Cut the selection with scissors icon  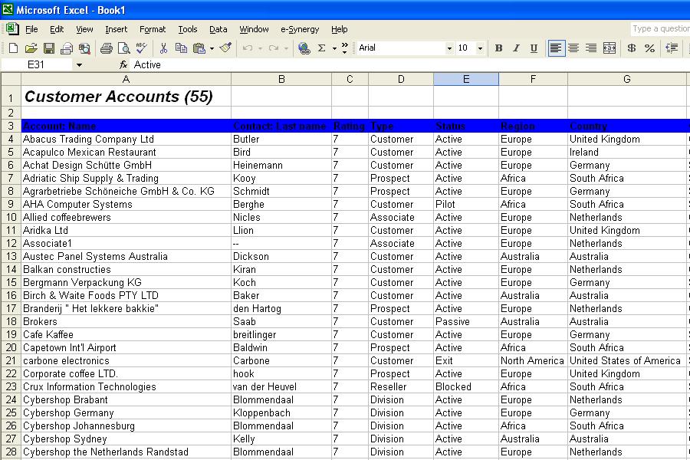tap(163, 48)
